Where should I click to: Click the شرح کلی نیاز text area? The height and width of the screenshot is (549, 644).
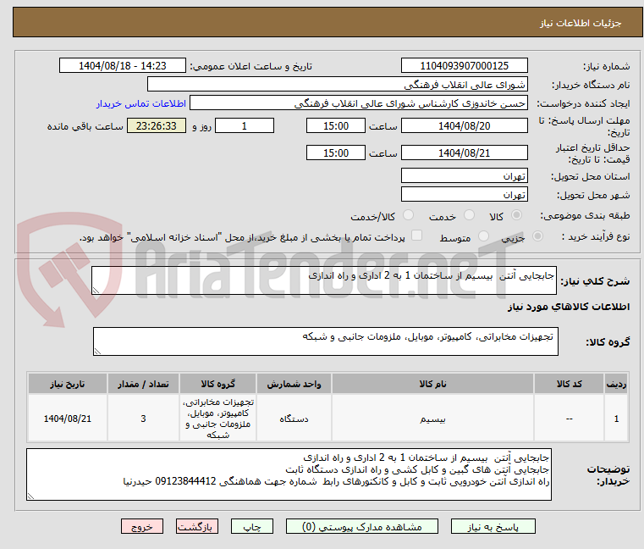point(324,280)
